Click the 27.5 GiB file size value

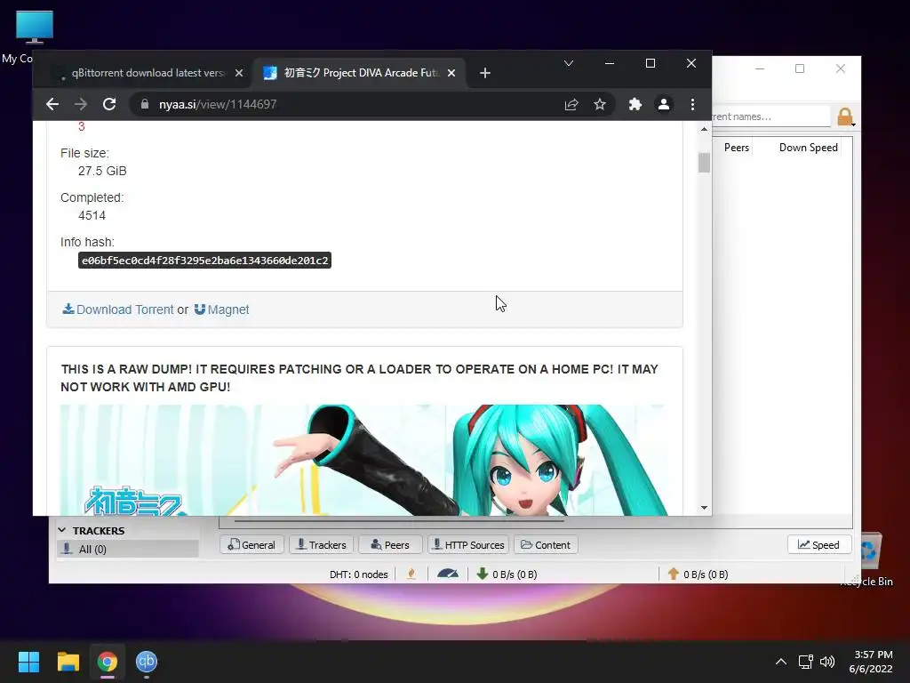click(x=102, y=172)
